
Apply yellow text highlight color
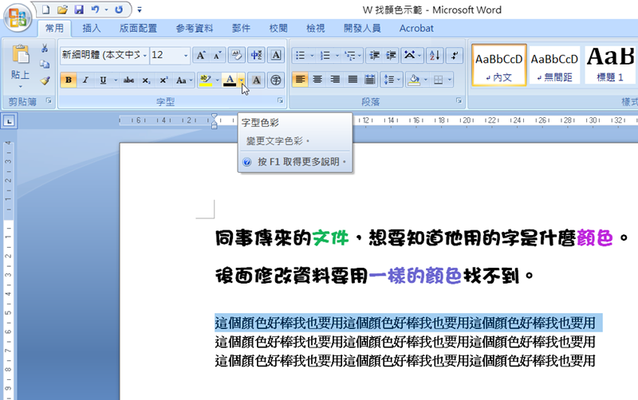coord(206,80)
